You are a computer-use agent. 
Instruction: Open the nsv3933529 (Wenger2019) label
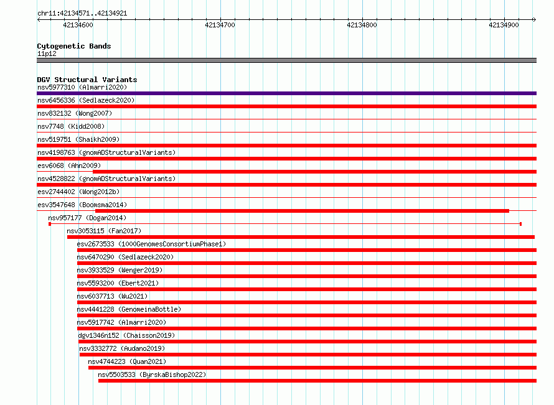(120, 270)
